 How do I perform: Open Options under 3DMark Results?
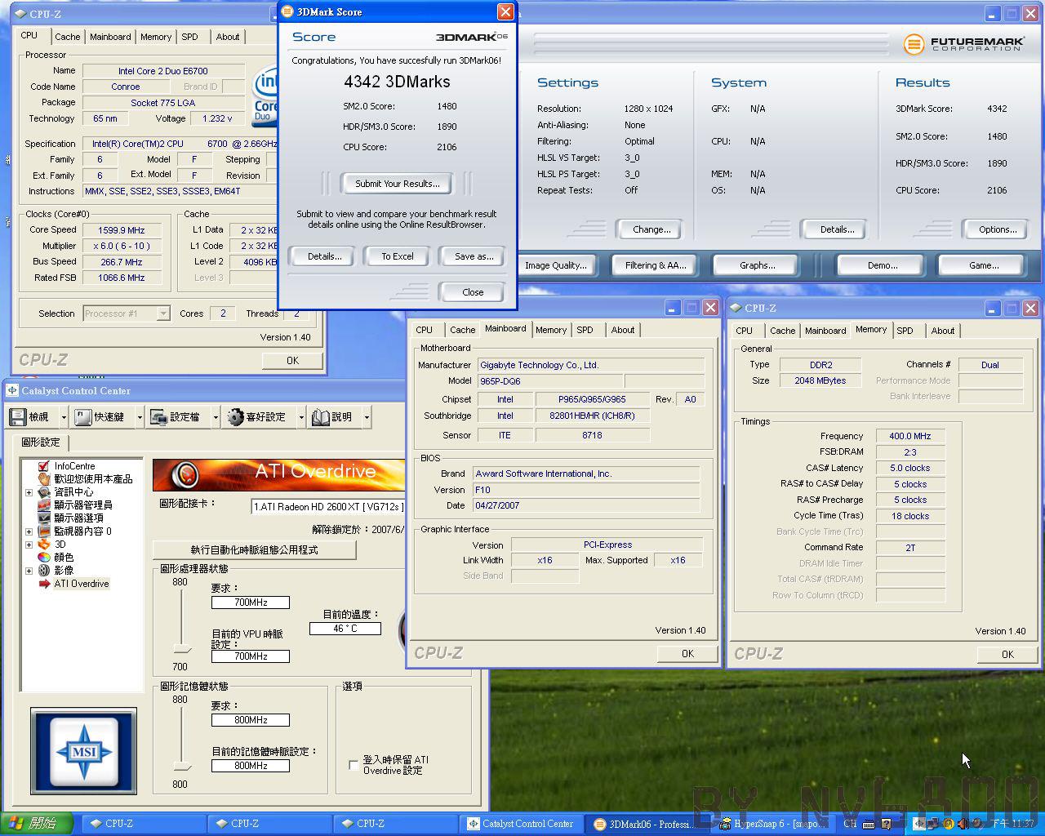click(x=998, y=229)
